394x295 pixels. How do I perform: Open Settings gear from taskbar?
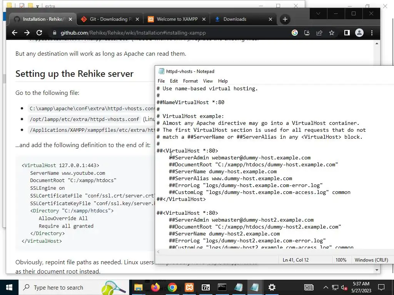tap(272, 287)
